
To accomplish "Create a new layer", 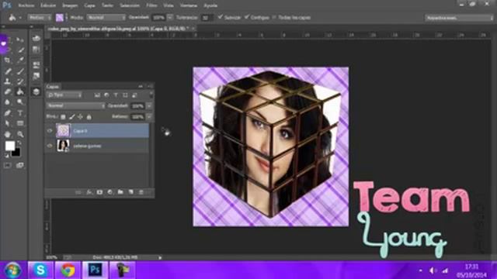I will (x=131, y=192).
